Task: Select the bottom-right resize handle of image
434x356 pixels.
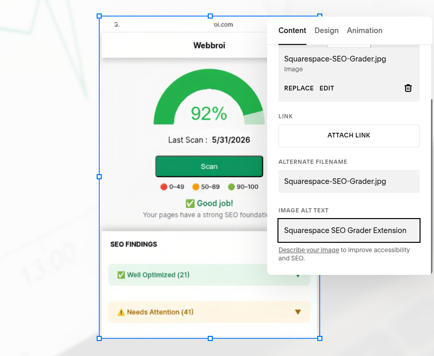Action: 320,338
